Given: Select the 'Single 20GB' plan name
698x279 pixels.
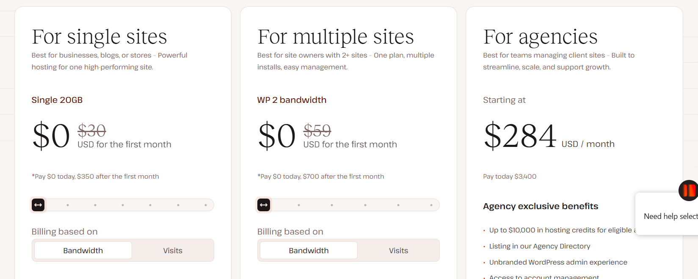Looking at the screenshot, I should click(x=57, y=100).
